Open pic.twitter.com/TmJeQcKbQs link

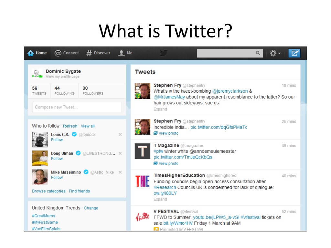coord(183,157)
